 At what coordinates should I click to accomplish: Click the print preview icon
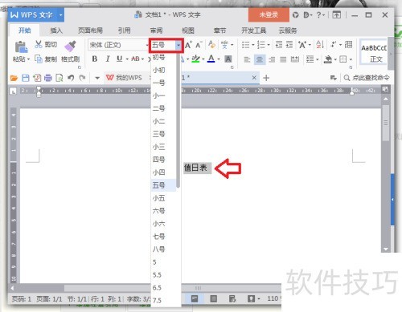pyautogui.click(x=59, y=78)
